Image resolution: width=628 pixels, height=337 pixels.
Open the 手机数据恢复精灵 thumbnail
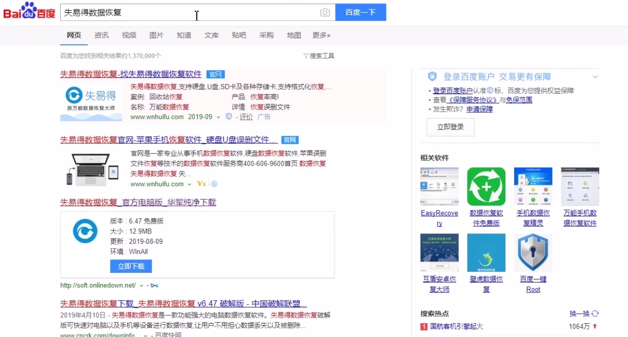click(x=533, y=186)
